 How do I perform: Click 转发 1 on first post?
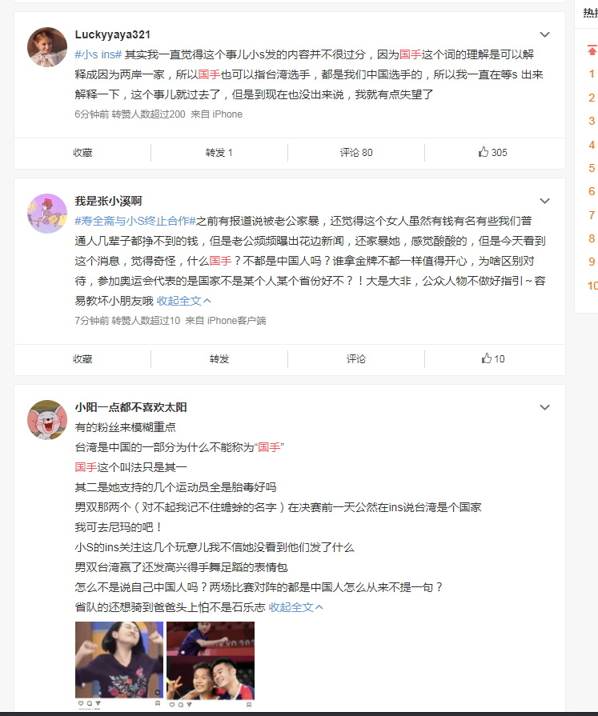[219, 153]
